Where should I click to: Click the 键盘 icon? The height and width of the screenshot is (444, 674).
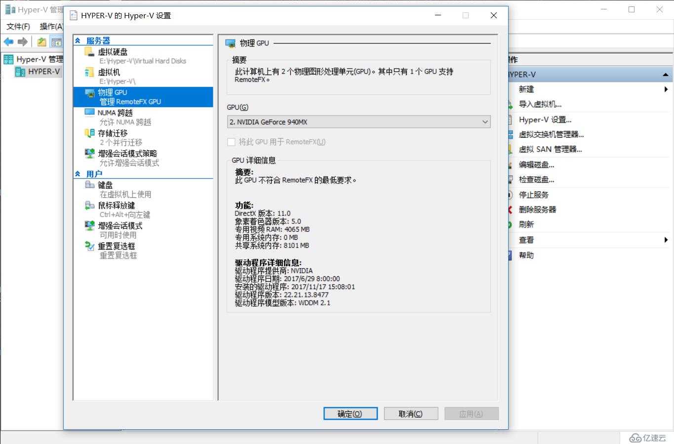point(89,185)
